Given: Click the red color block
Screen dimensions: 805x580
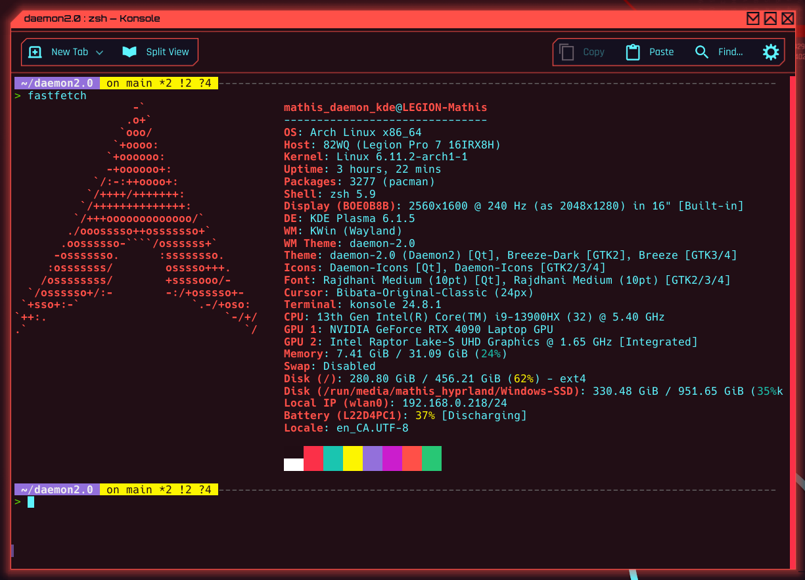Looking at the screenshot, I should [x=313, y=458].
